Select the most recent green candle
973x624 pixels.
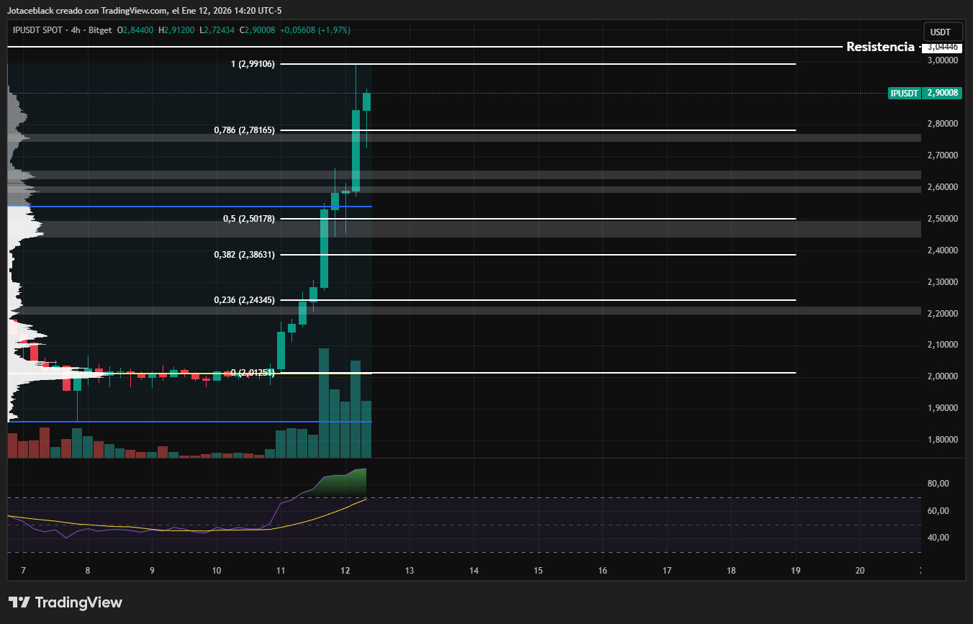pyautogui.click(x=366, y=101)
